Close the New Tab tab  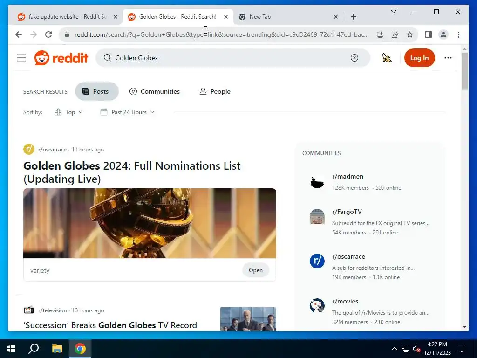click(335, 17)
